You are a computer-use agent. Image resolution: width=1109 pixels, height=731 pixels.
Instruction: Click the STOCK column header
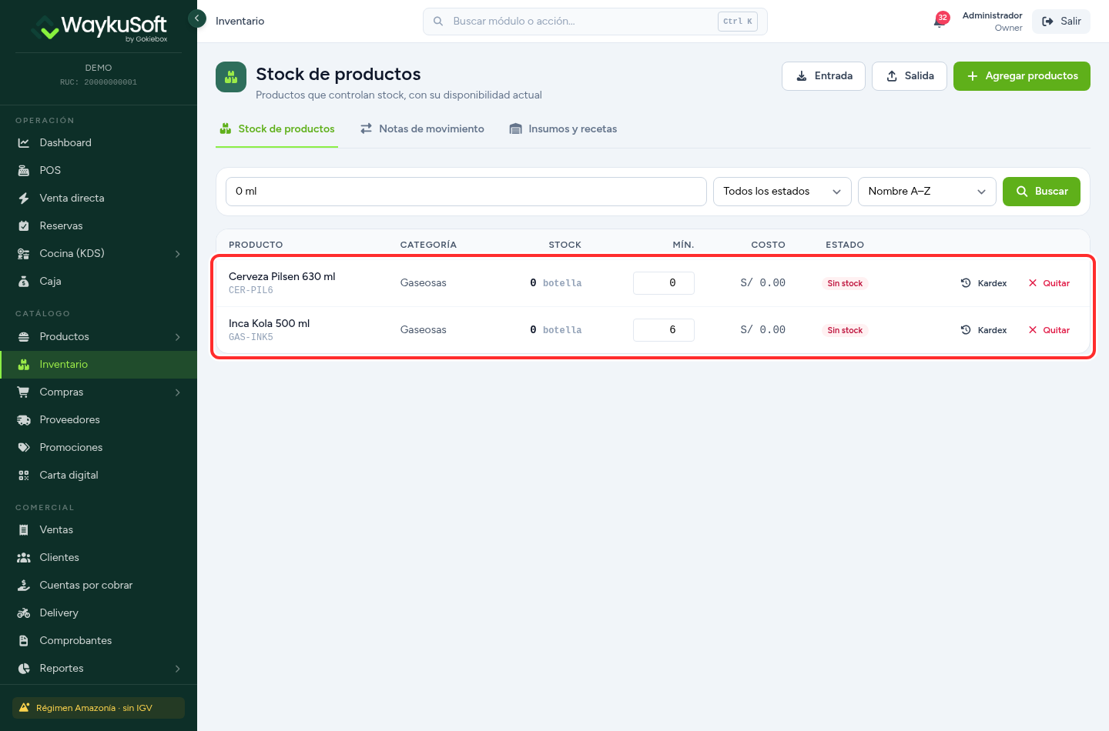(x=565, y=245)
